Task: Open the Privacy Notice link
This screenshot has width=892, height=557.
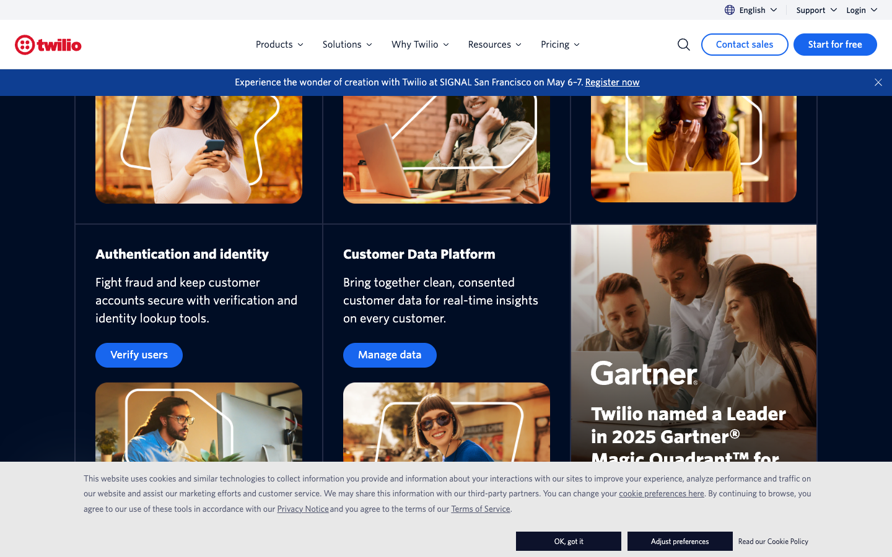Action: 303,509
